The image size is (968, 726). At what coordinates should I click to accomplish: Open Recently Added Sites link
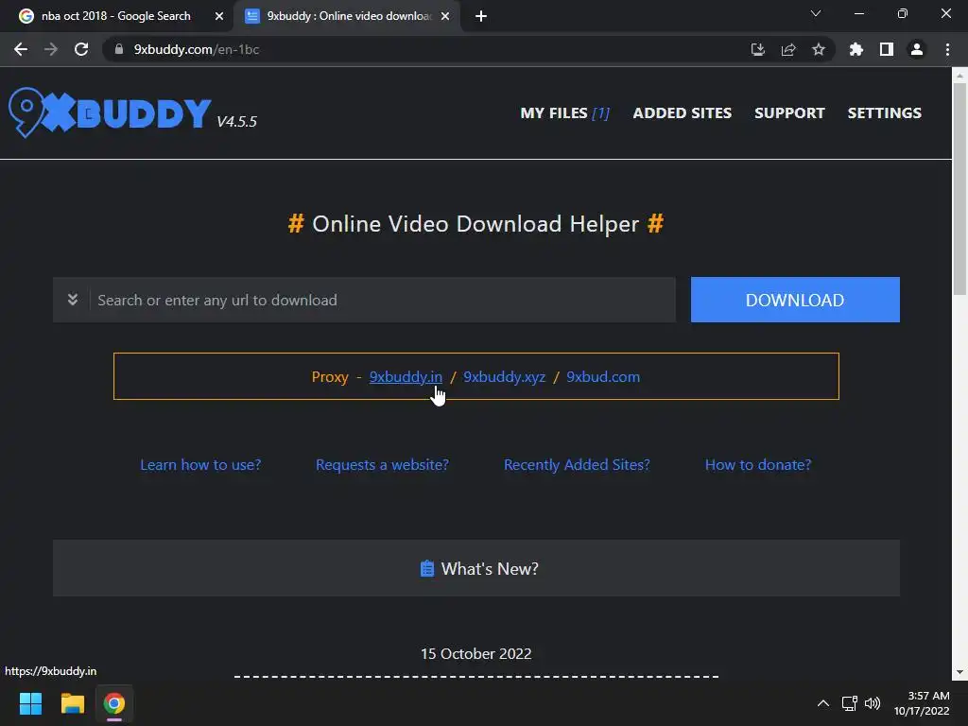pyautogui.click(x=576, y=464)
